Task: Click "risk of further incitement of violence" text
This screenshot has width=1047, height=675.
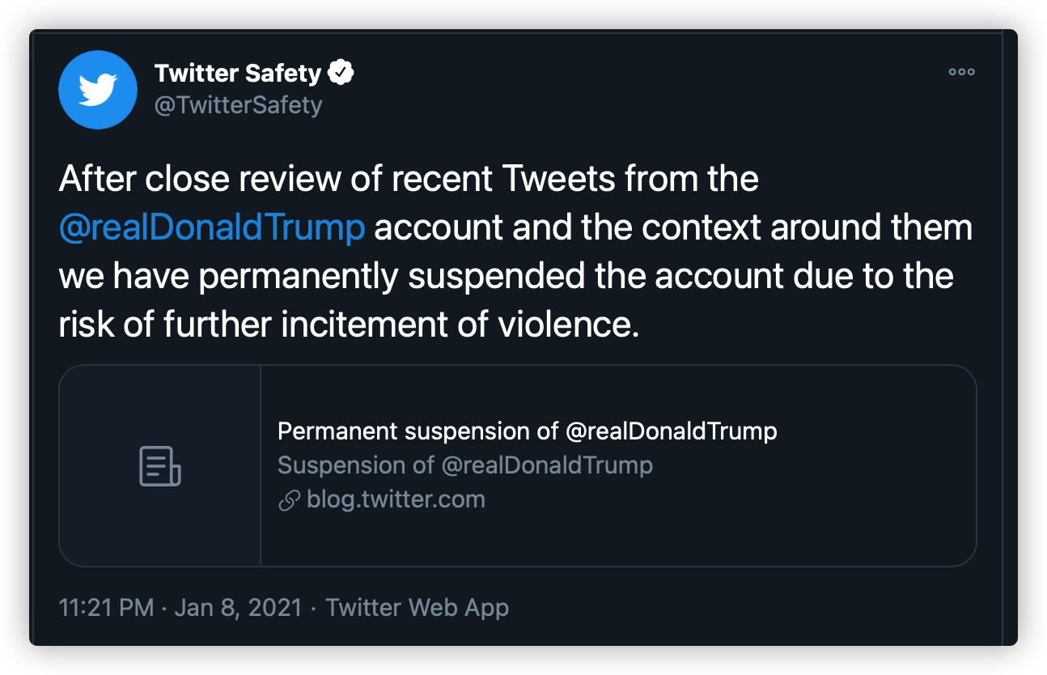Action: click(x=349, y=325)
